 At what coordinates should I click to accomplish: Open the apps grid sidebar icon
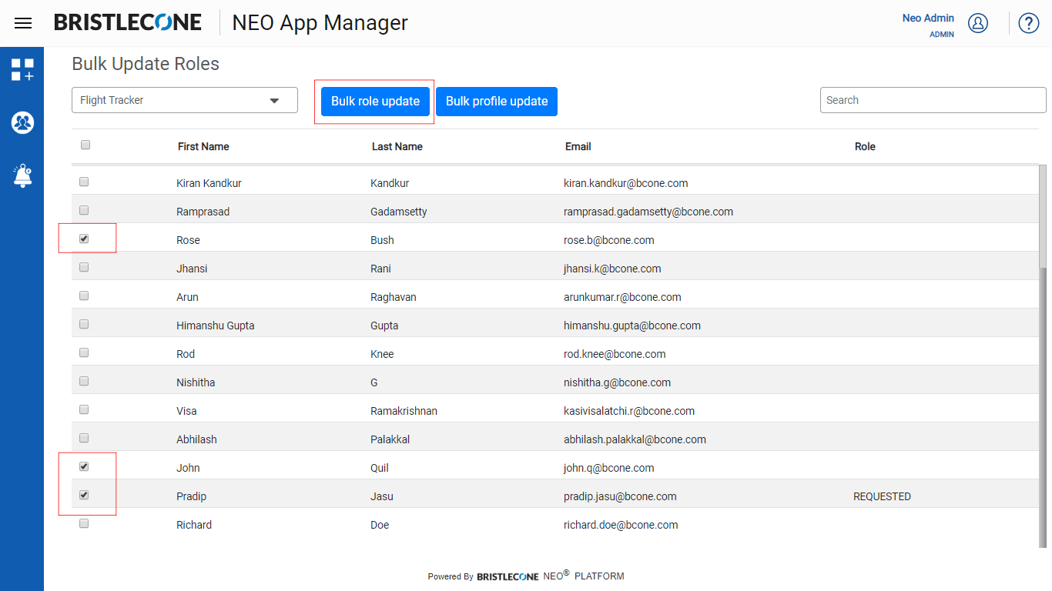(x=22, y=70)
